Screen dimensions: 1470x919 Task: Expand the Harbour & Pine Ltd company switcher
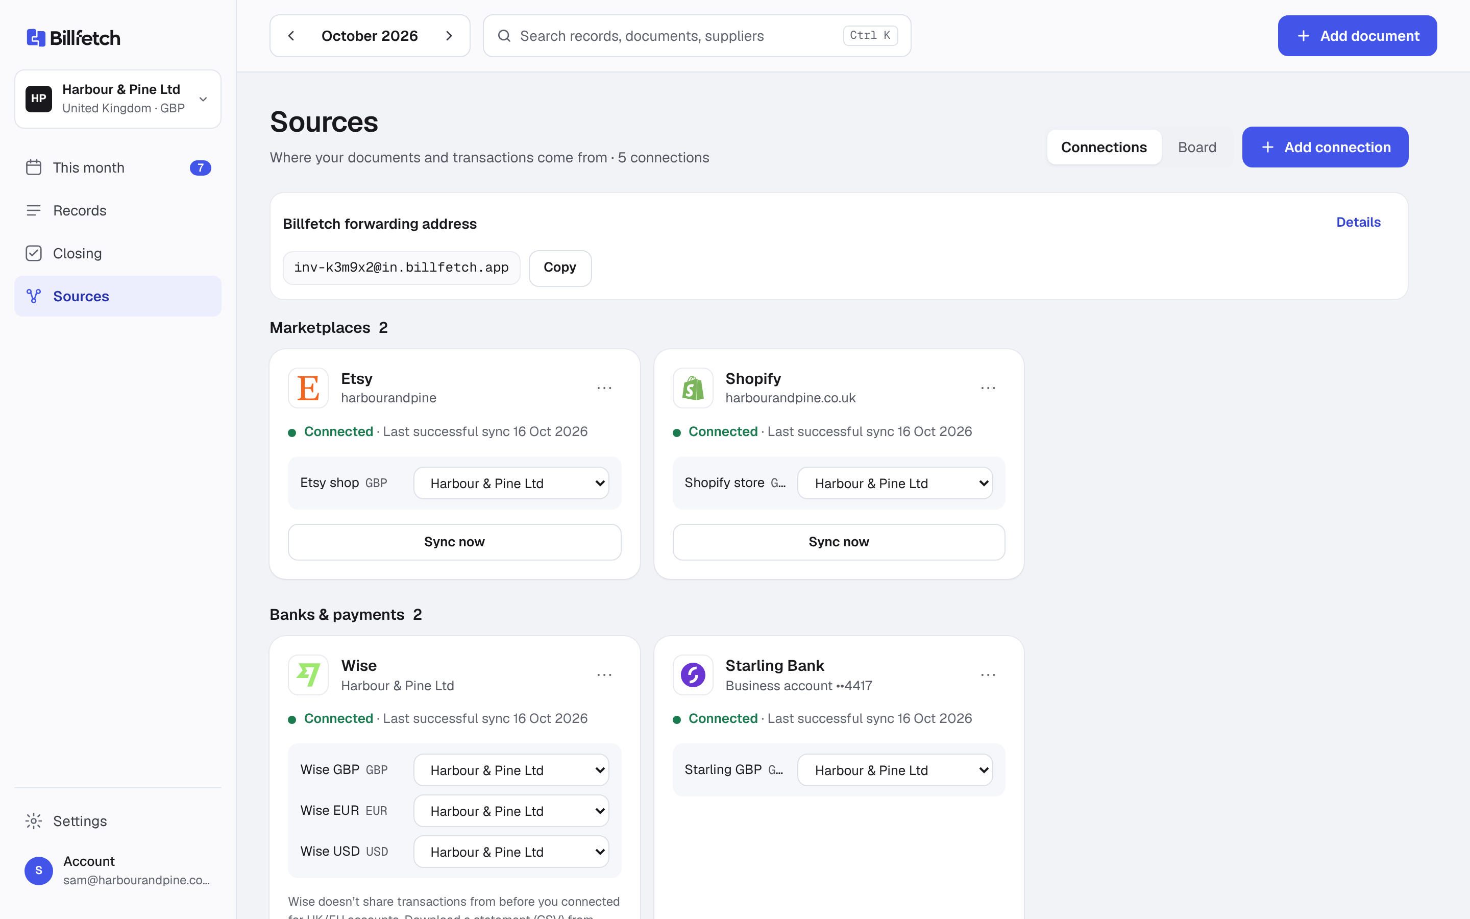[118, 99]
